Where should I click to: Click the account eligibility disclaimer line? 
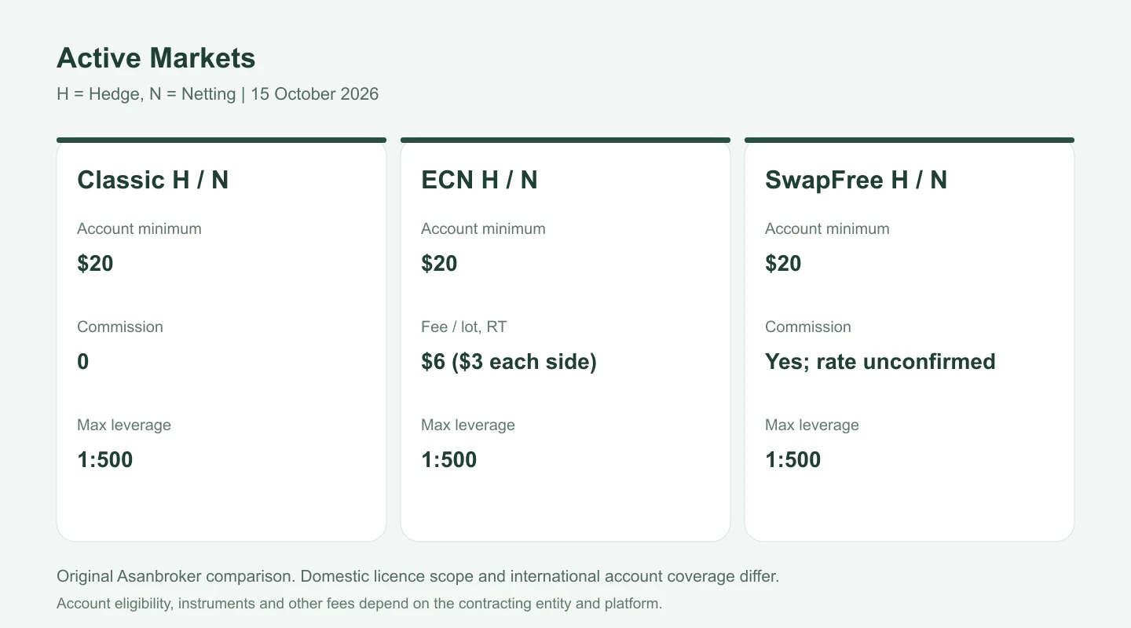coord(360,604)
